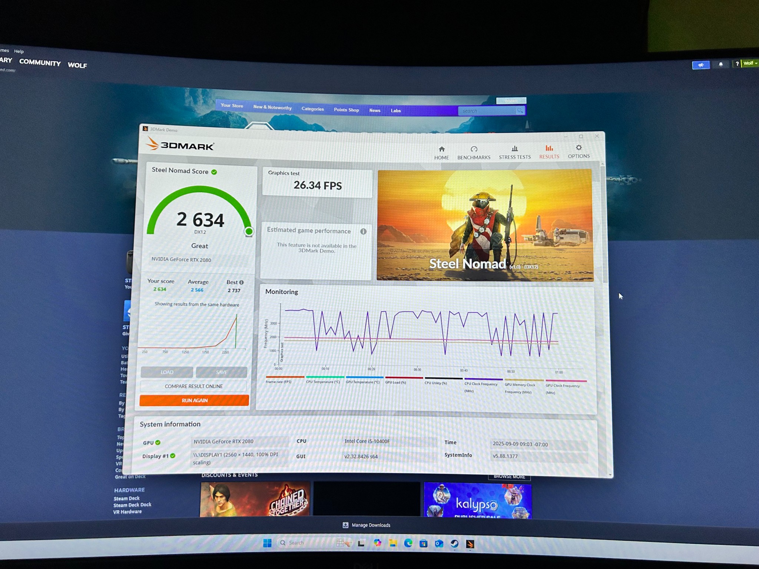
Task: Click the Load result button
Action: (x=167, y=372)
